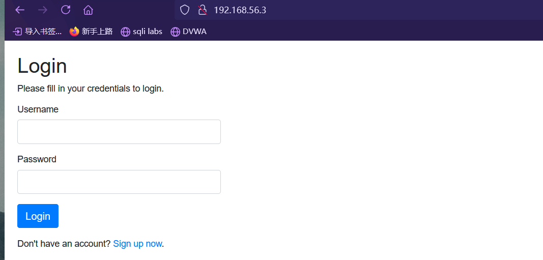Show insecure connection info via the lock icon
This screenshot has height=260, width=543.
[x=203, y=10]
